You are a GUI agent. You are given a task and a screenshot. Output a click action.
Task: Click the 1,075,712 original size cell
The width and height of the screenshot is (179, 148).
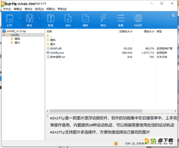[x=148, y=53]
